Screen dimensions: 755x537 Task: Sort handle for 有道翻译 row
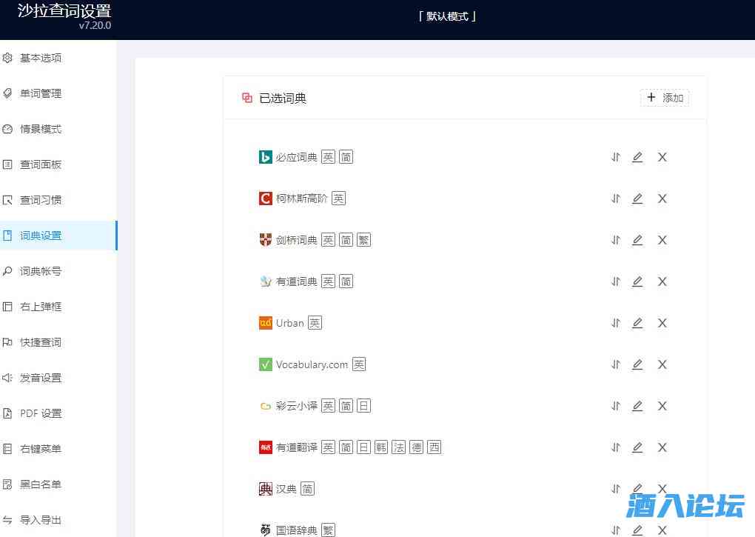click(616, 447)
